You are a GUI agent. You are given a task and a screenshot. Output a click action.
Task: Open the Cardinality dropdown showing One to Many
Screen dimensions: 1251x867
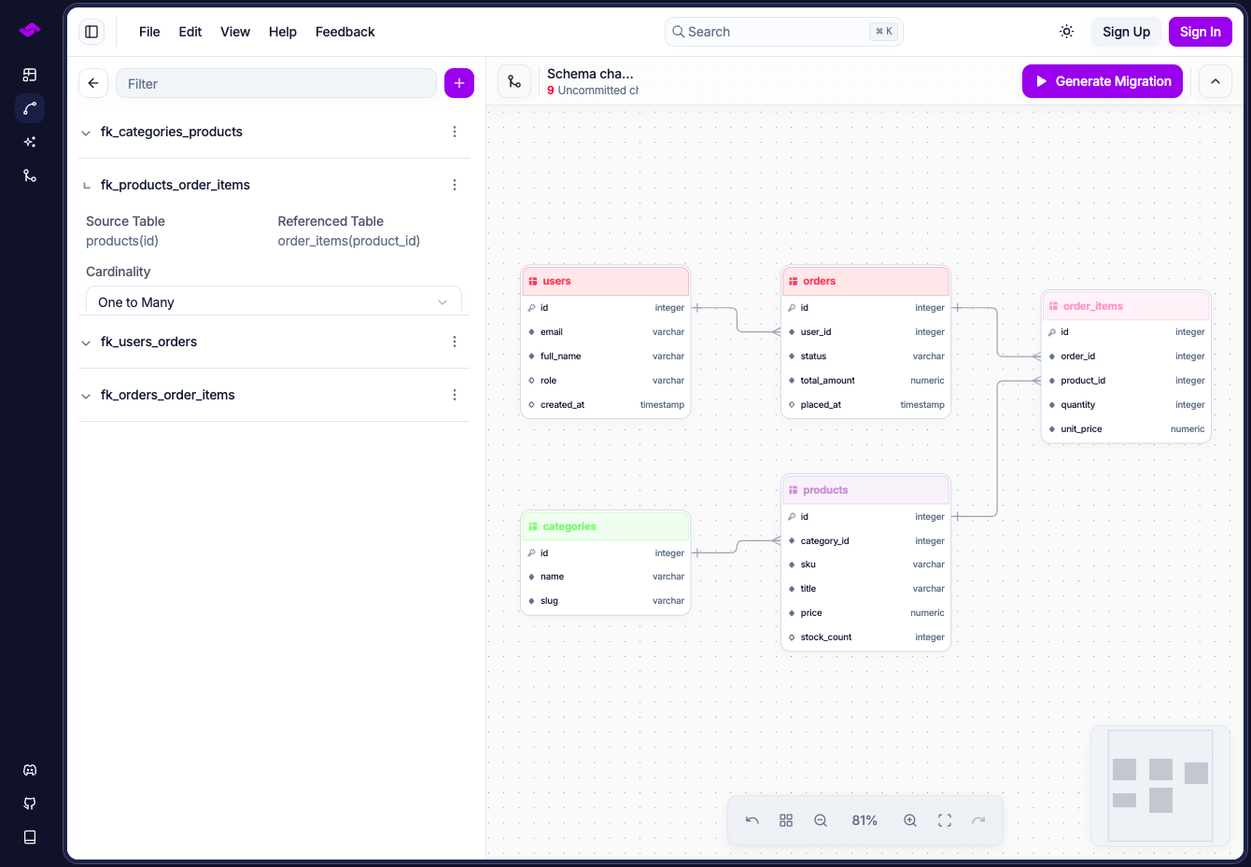(x=274, y=301)
